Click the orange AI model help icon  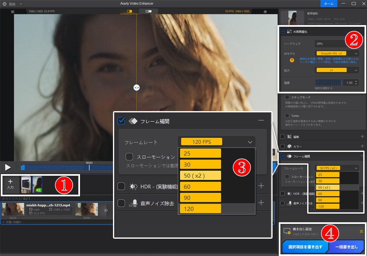pyautogui.click(x=292, y=60)
